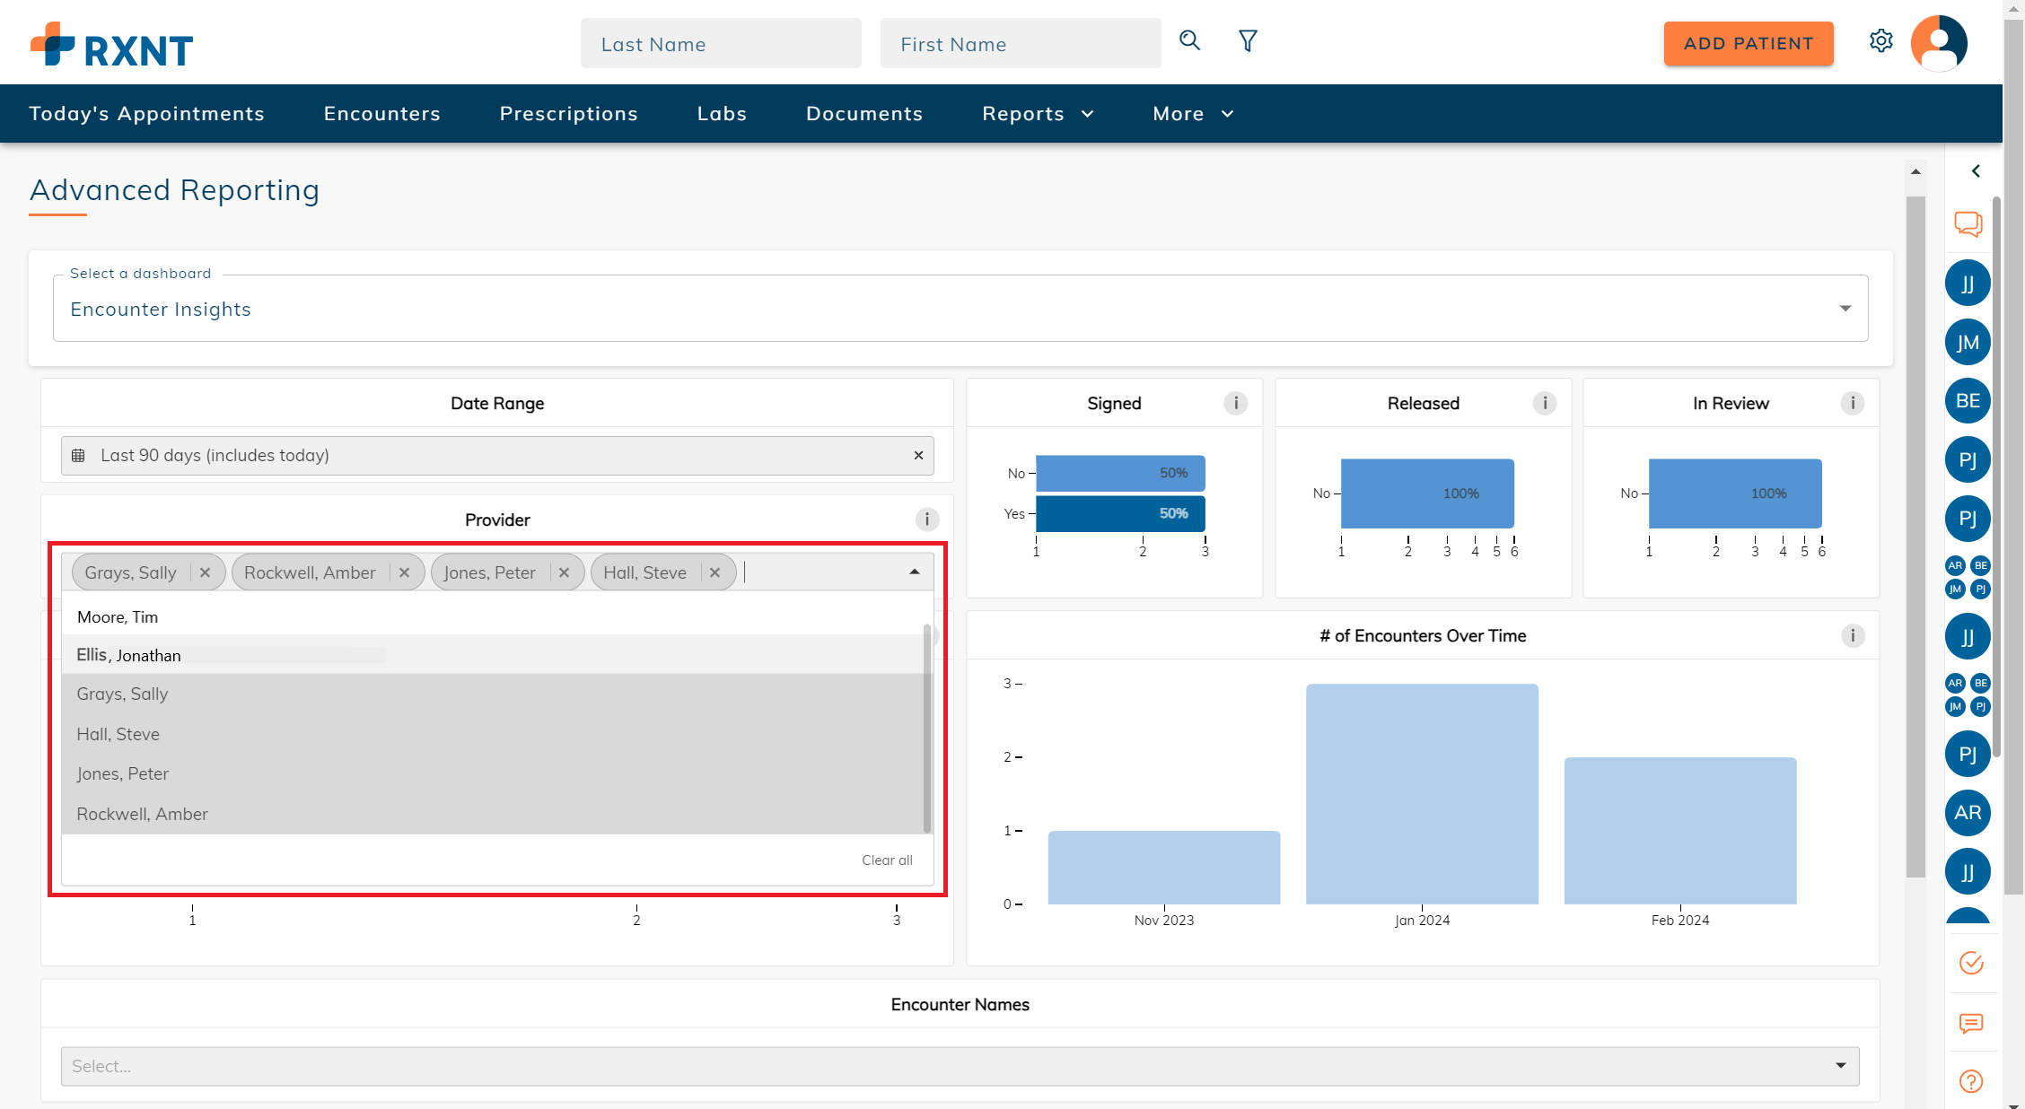The image size is (2025, 1109).
Task: Click the patient search magnifier icon
Action: (1189, 40)
